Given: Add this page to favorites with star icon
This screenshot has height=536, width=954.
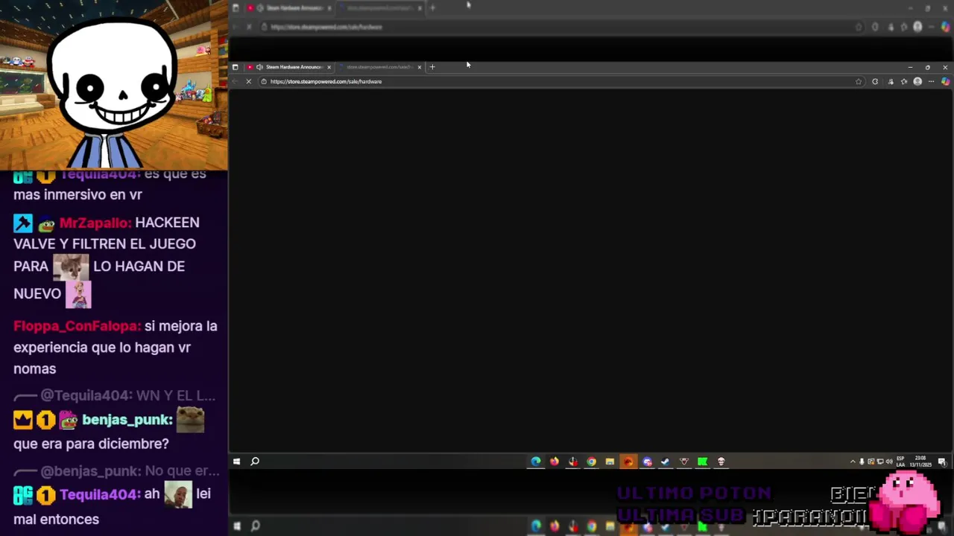Looking at the screenshot, I should [x=859, y=81].
